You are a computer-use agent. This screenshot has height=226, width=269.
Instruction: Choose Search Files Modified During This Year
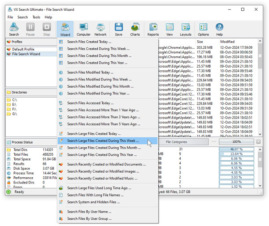coord(108,94)
